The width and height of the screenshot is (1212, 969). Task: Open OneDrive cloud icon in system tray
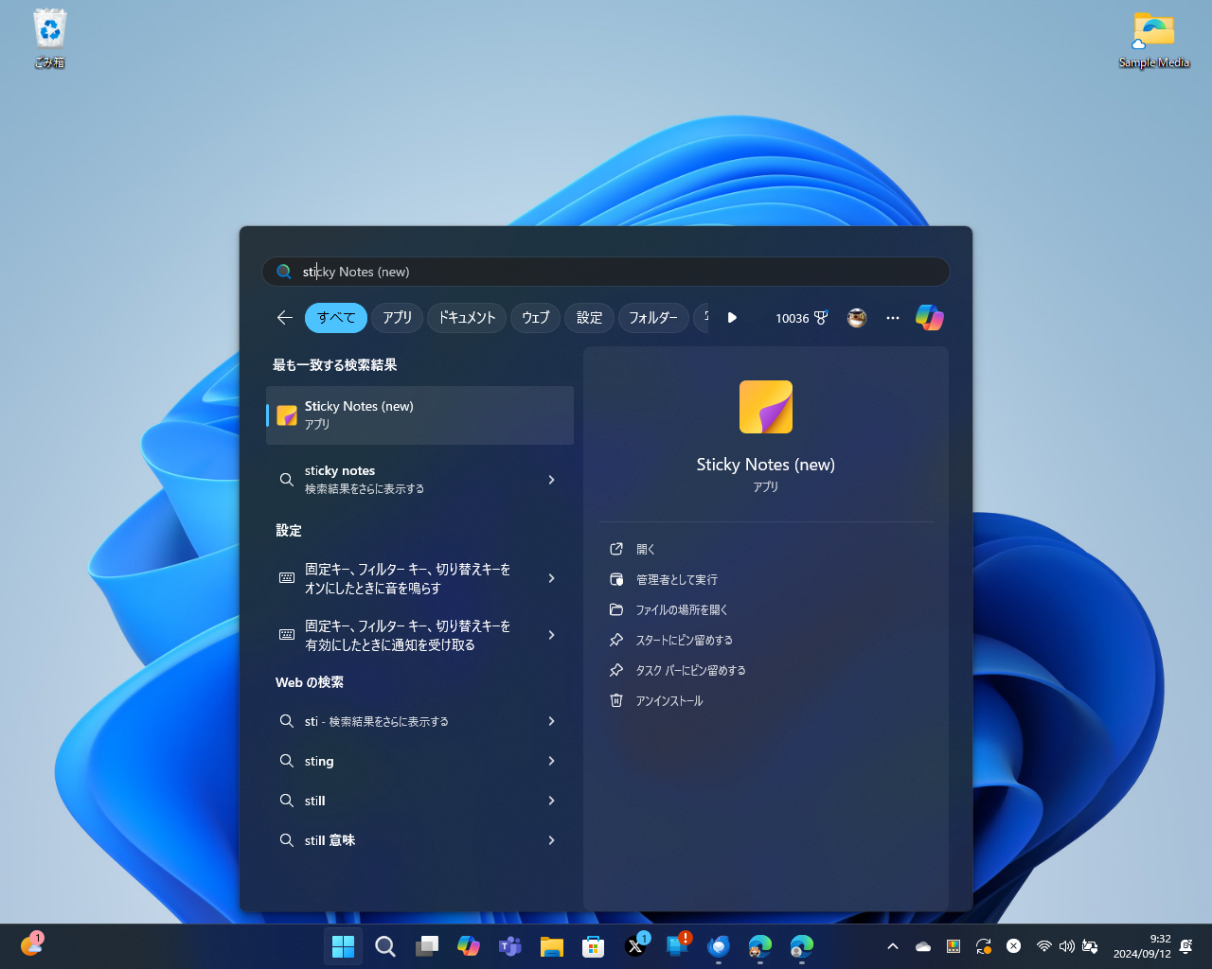(x=923, y=946)
